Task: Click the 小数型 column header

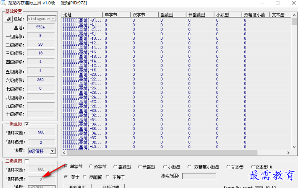Action: coord(228,15)
